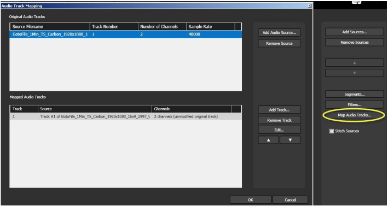
Task: Select the GotoFile_1Min_TS_Carbon source row
Action: coord(126,34)
